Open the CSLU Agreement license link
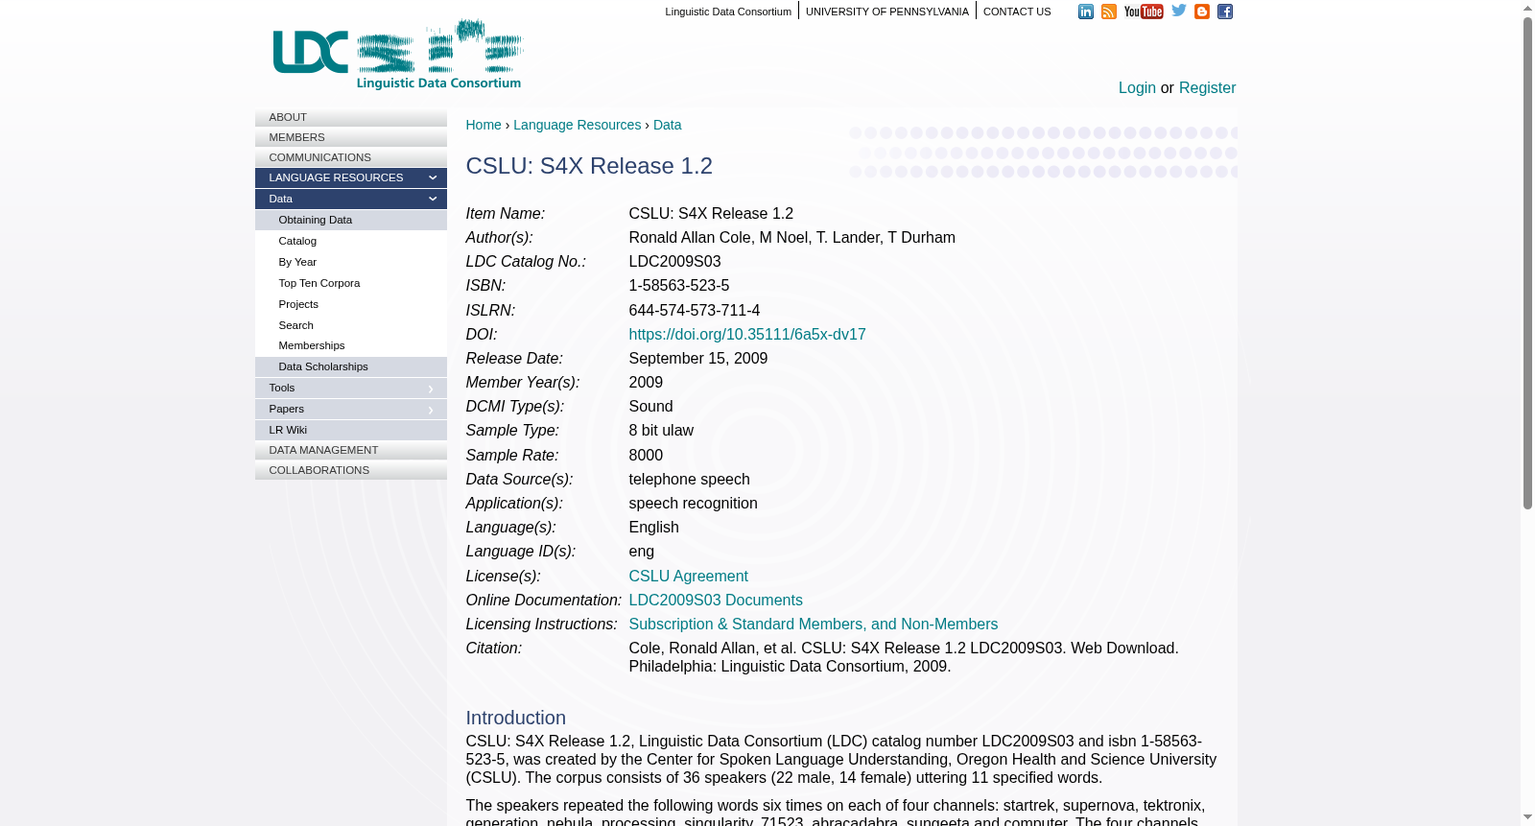Screen dimensions: 1535x826 [x=688, y=577]
